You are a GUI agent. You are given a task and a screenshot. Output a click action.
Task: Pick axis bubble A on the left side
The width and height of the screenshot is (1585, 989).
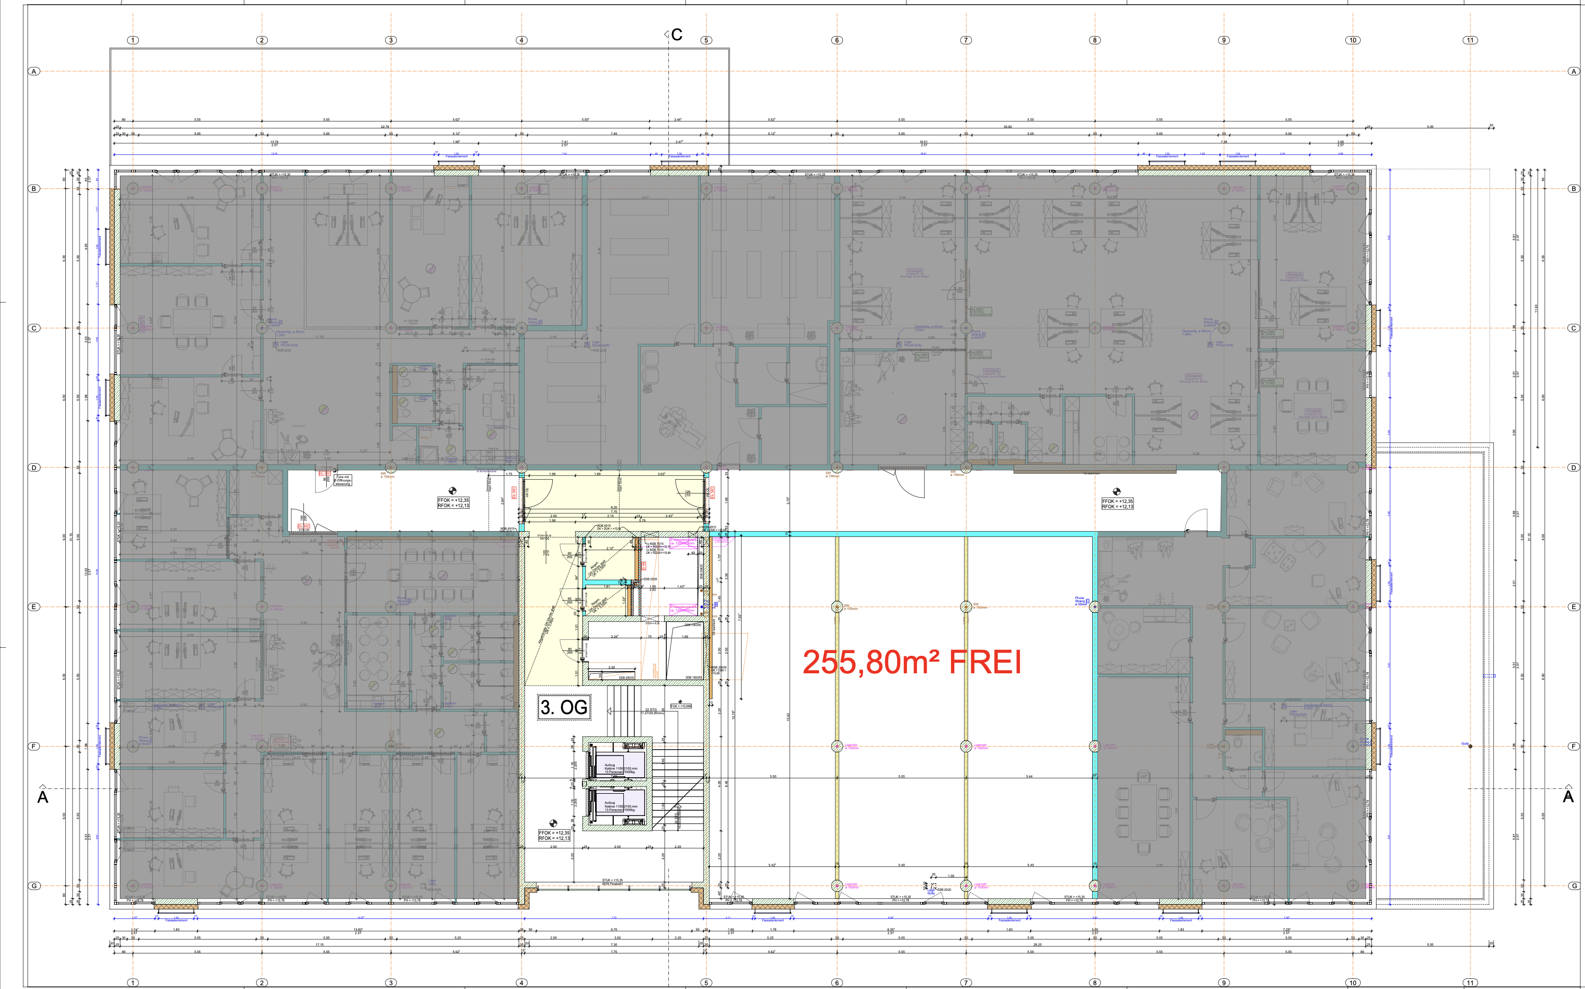[34, 71]
